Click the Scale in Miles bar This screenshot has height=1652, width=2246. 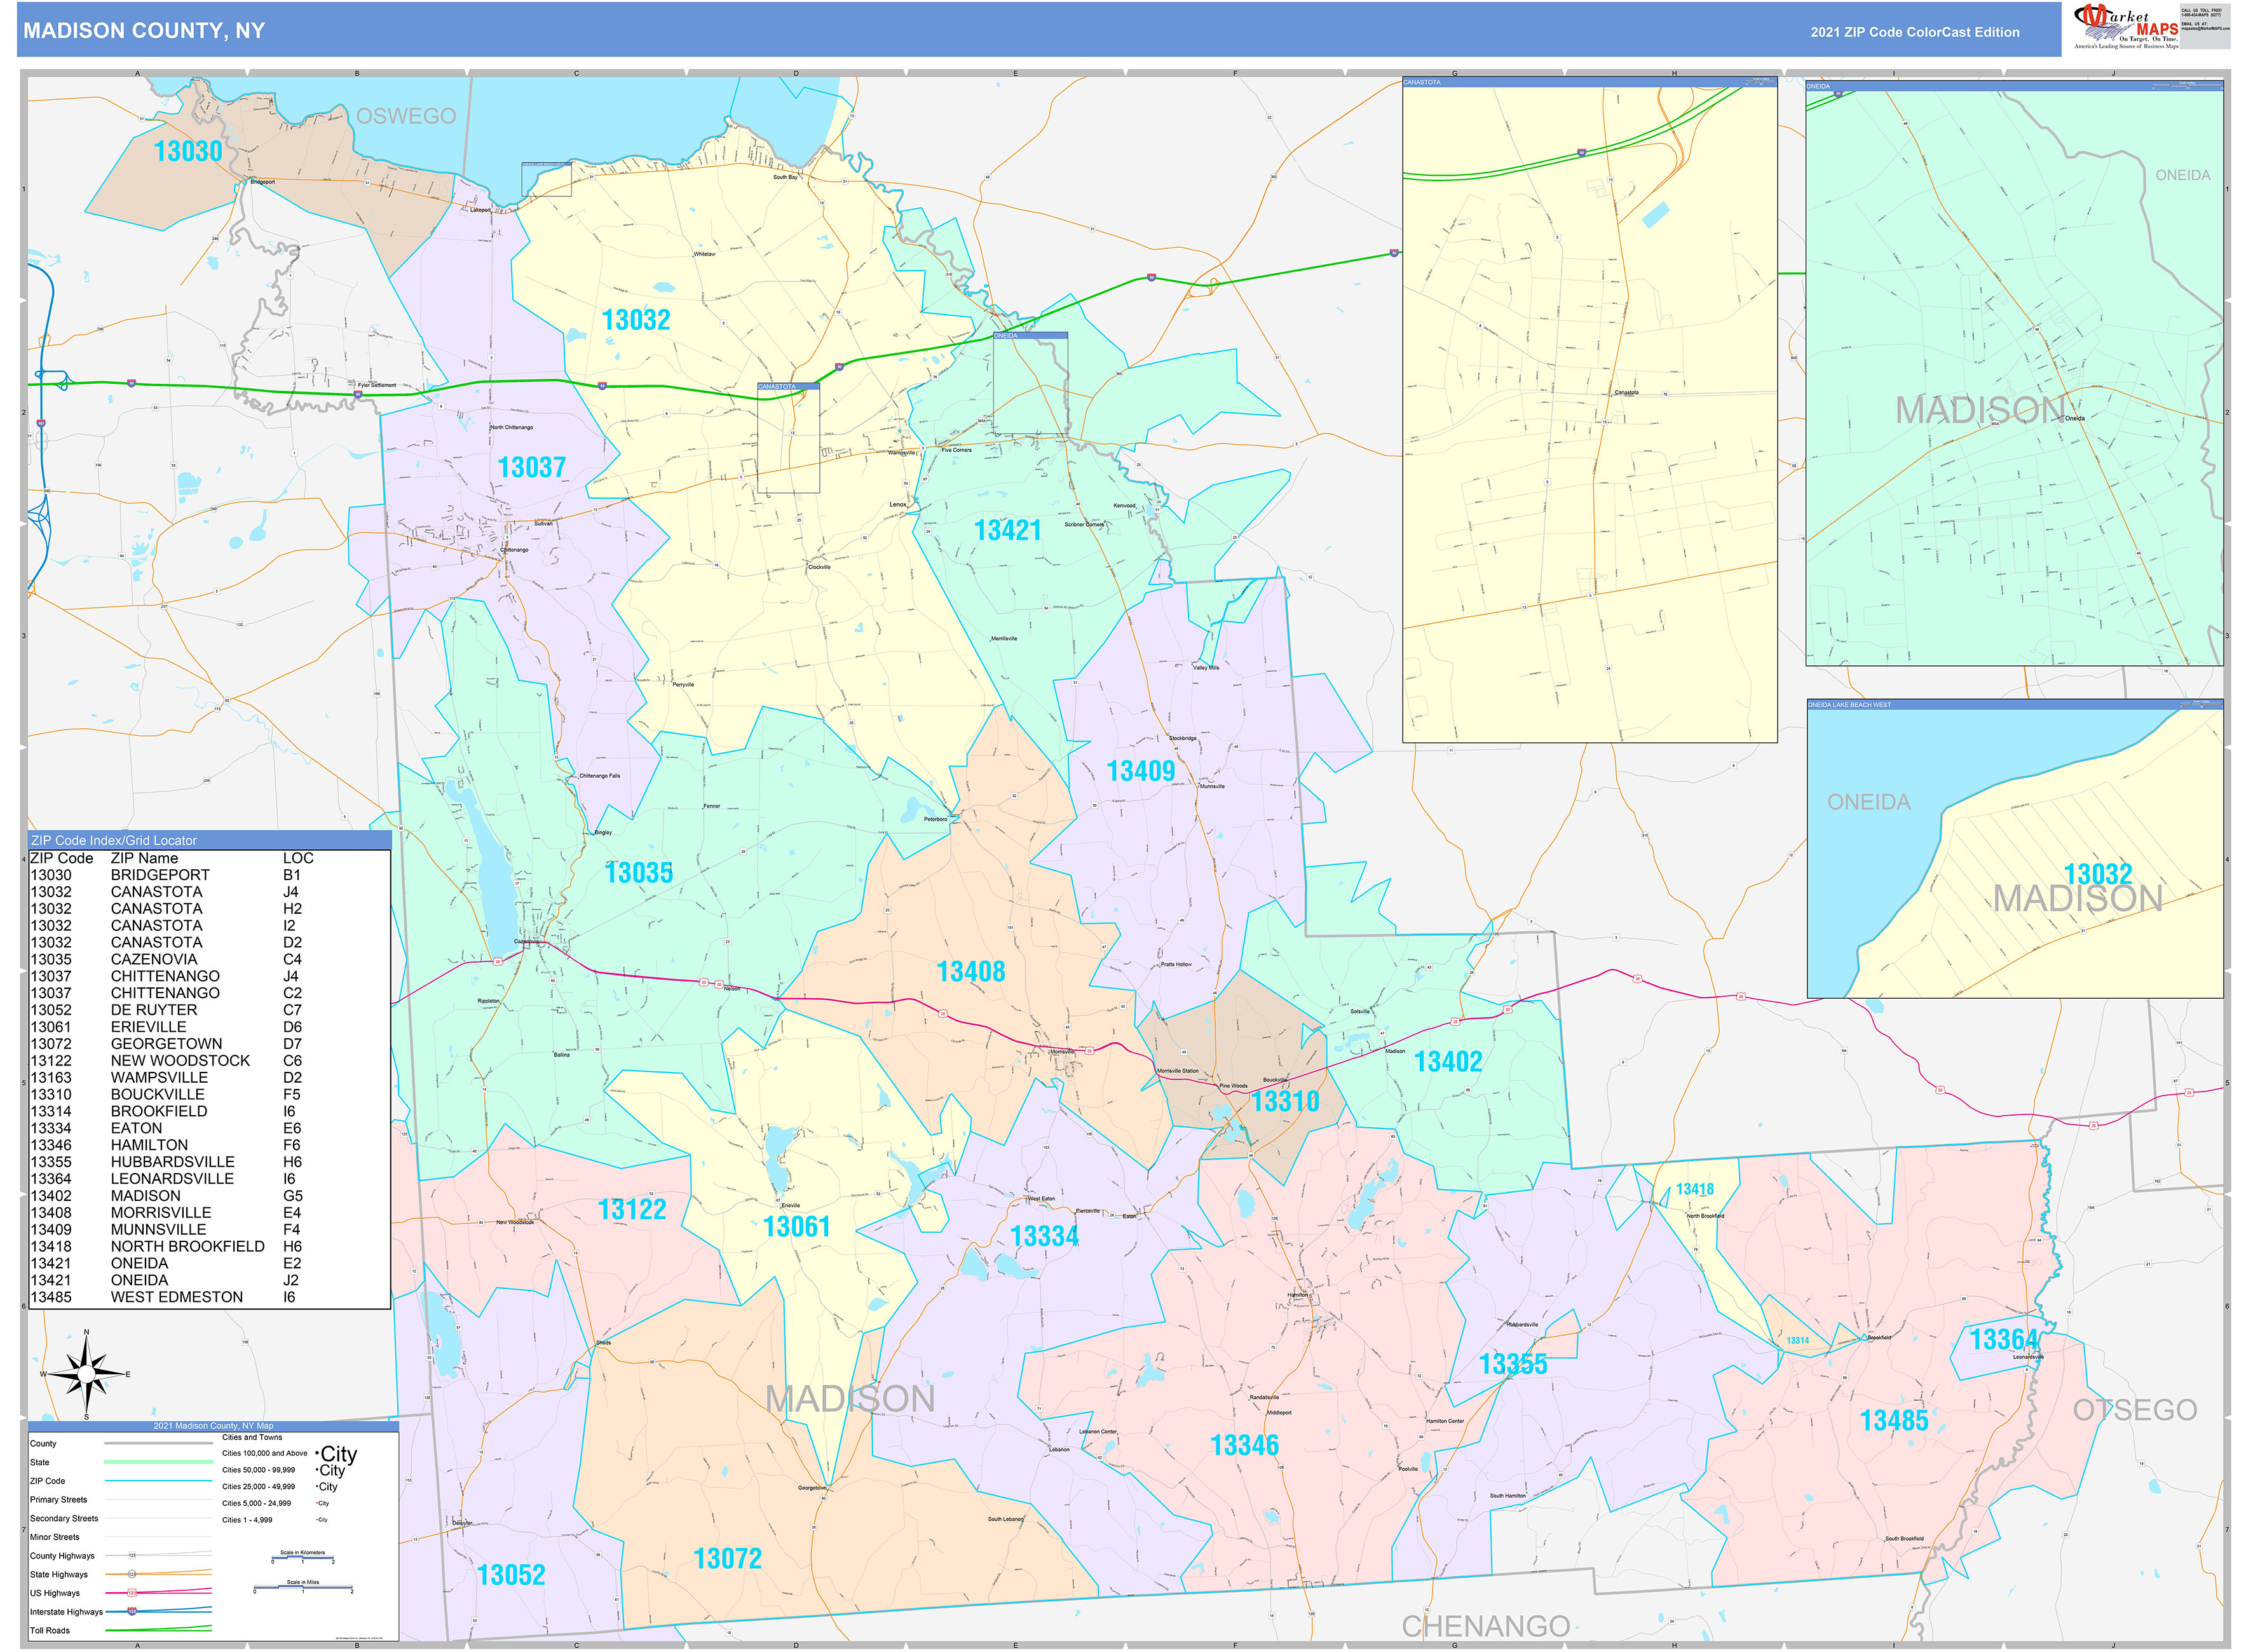coord(302,1587)
